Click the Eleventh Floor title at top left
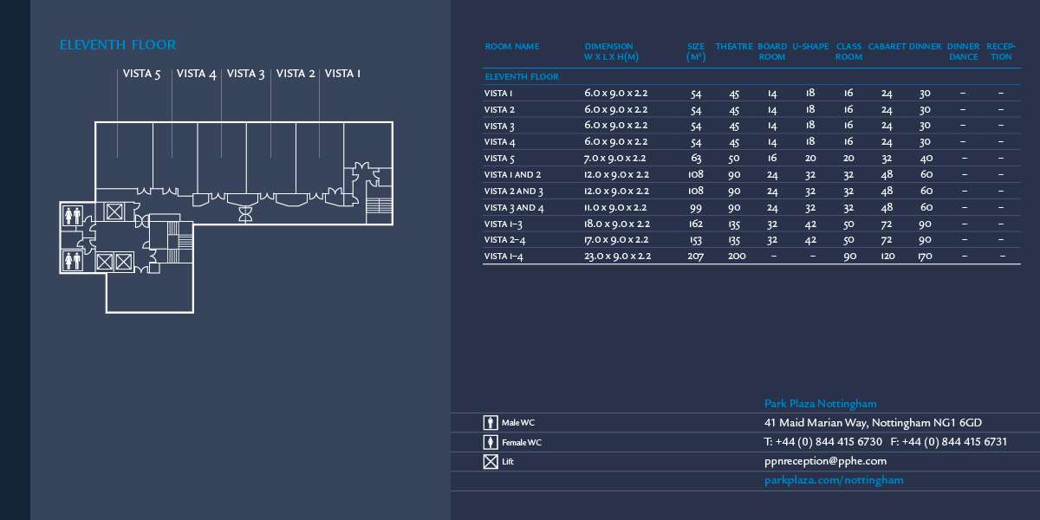Screen dimensions: 1040x520 point(117,45)
